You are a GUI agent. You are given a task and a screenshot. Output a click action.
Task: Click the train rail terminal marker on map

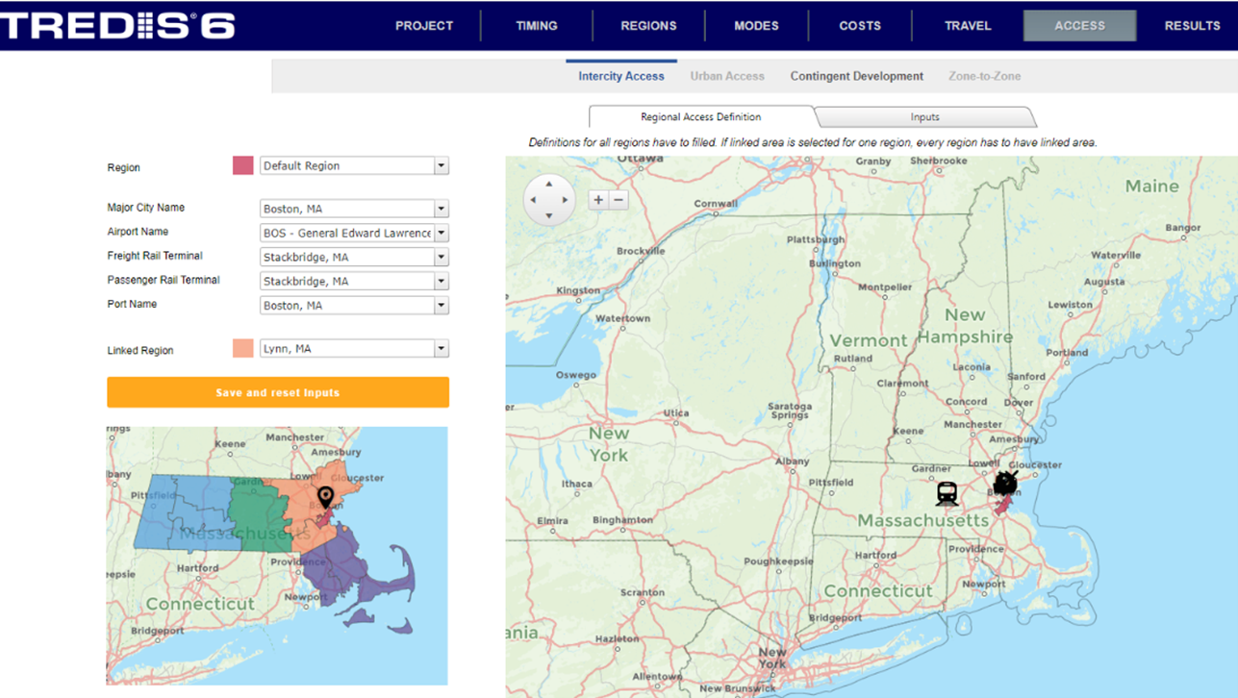point(947,493)
